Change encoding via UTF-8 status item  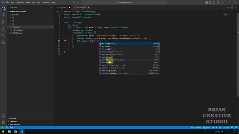[x=215, y=128]
